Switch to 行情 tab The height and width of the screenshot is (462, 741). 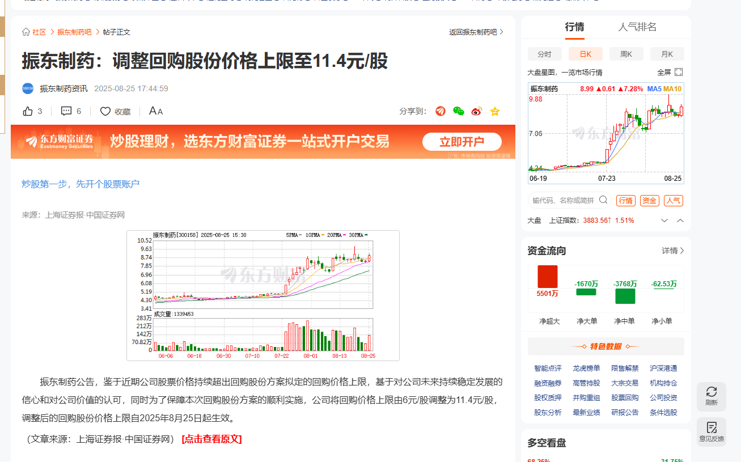(x=574, y=27)
